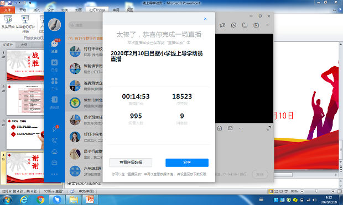The height and width of the screenshot is (205, 343).
Task: Open the cloud drive icon in sidebar
Action: click(54, 152)
